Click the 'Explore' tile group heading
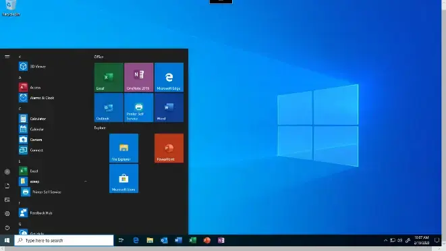The width and height of the screenshot is (446, 251). point(100,128)
